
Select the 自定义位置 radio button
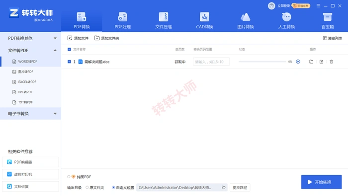pyautogui.click(x=113, y=188)
